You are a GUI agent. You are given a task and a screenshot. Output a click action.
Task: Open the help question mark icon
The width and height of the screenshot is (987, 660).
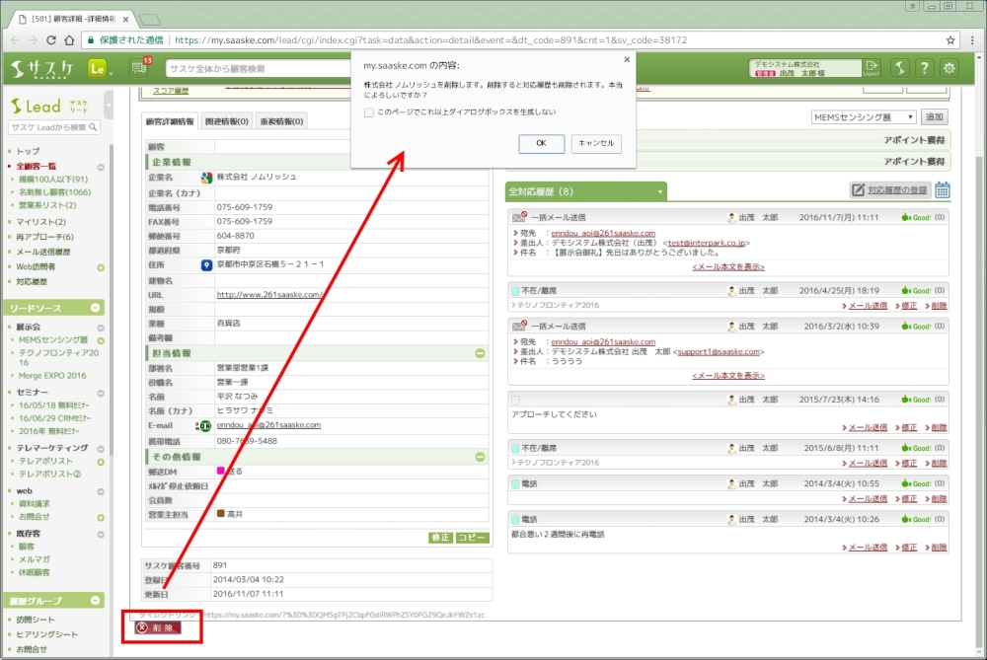pyautogui.click(x=924, y=68)
